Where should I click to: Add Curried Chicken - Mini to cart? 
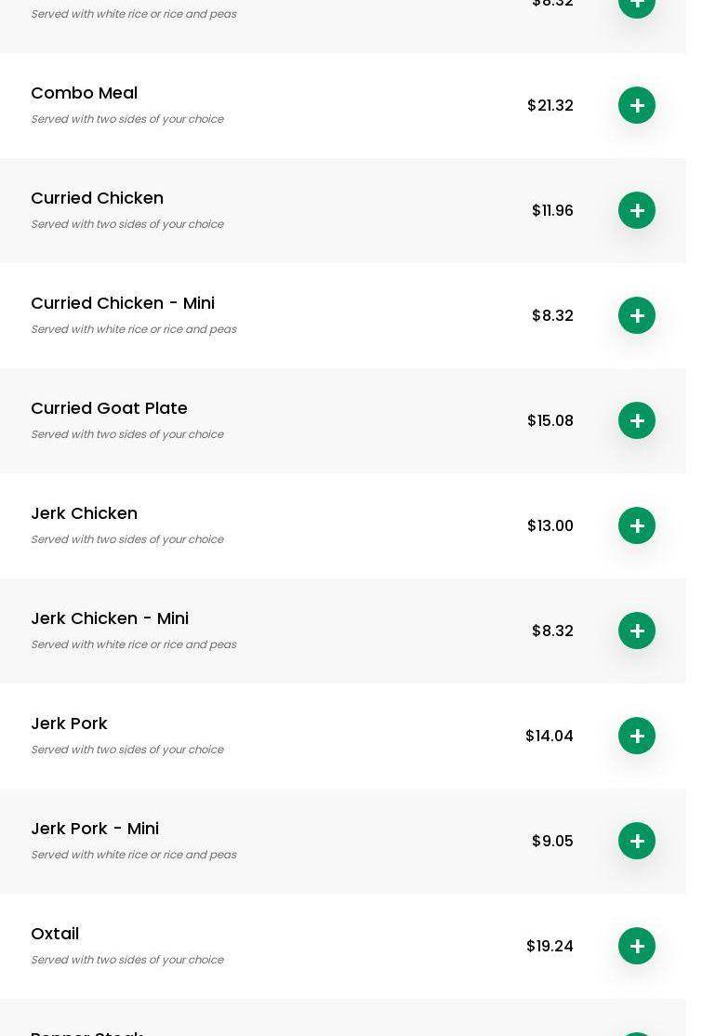click(637, 315)
